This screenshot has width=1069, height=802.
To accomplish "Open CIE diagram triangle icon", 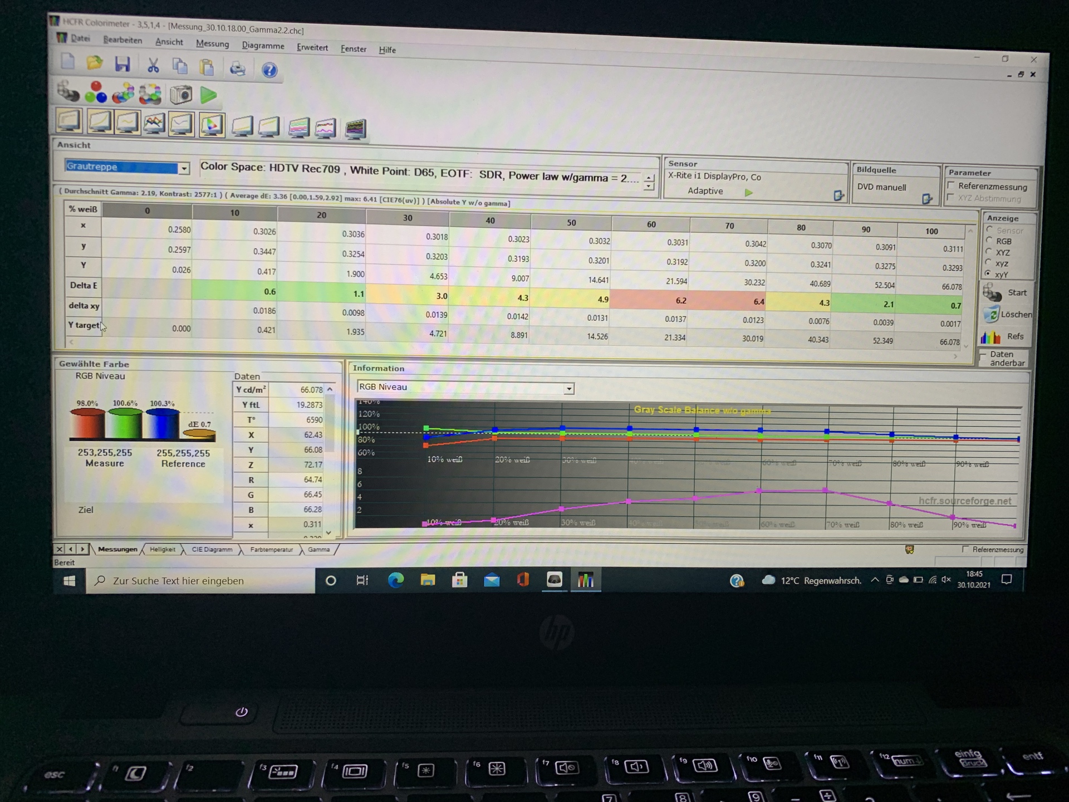I will [212, 125].
